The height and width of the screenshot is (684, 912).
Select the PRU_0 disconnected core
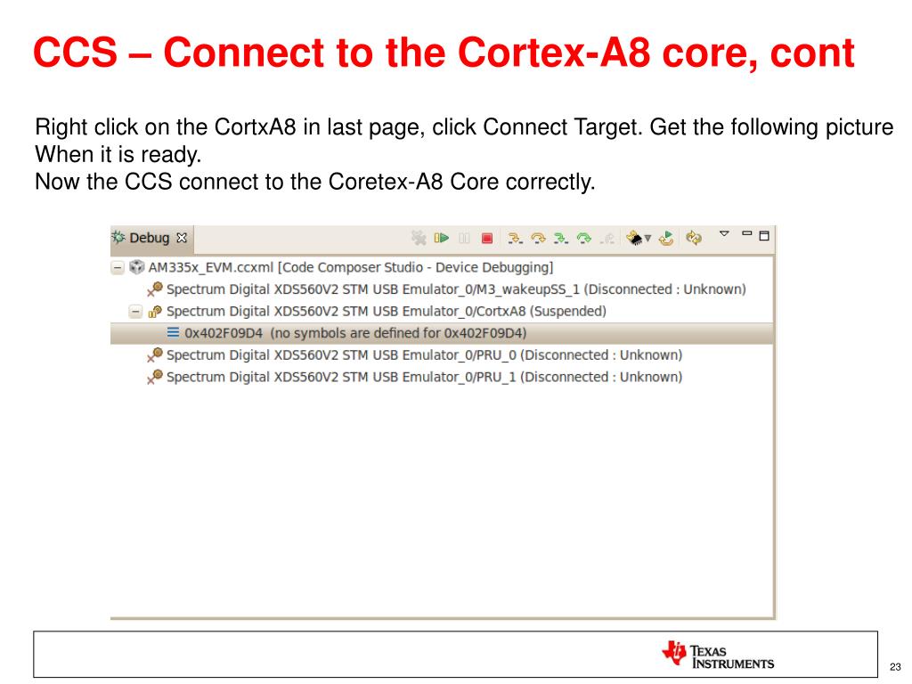click(x=424, y=355)
